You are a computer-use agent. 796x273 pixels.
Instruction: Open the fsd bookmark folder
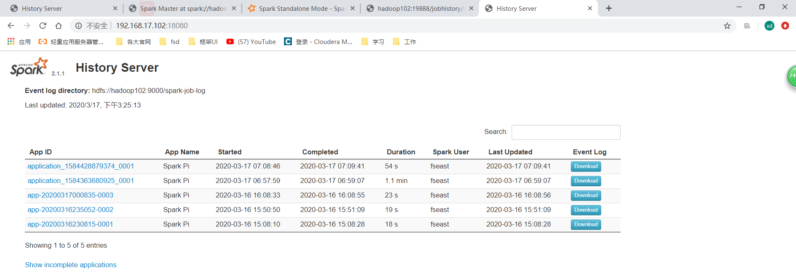[170, 41]
